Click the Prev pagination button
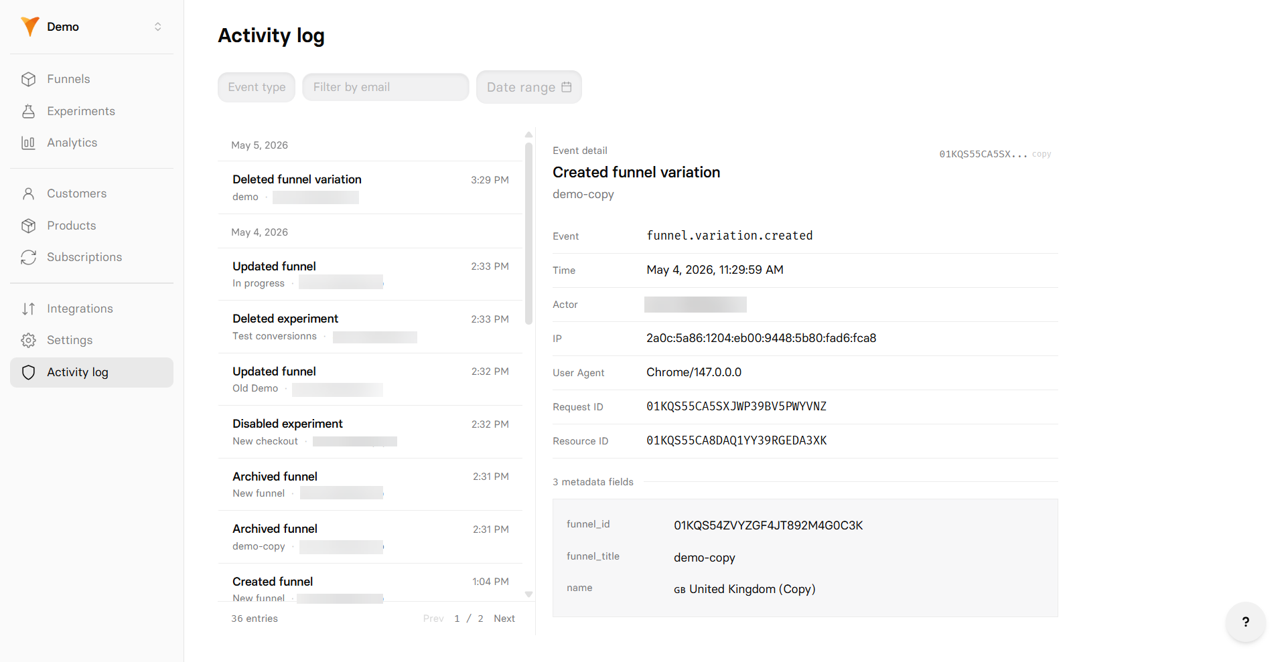1286x662 pixels. click(x=433, y=618)
